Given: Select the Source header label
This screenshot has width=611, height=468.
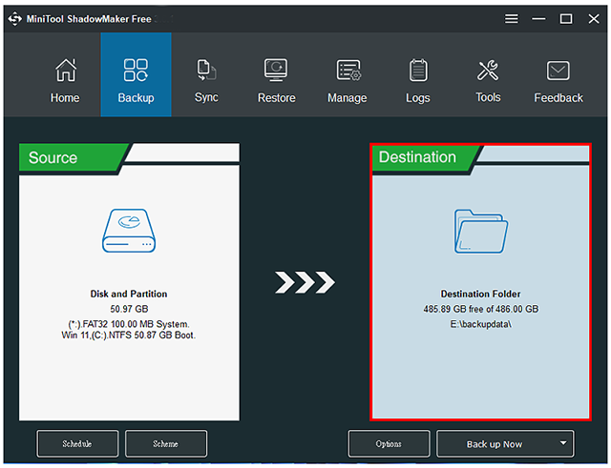Looking at the screenshot, I should (53, 158).
